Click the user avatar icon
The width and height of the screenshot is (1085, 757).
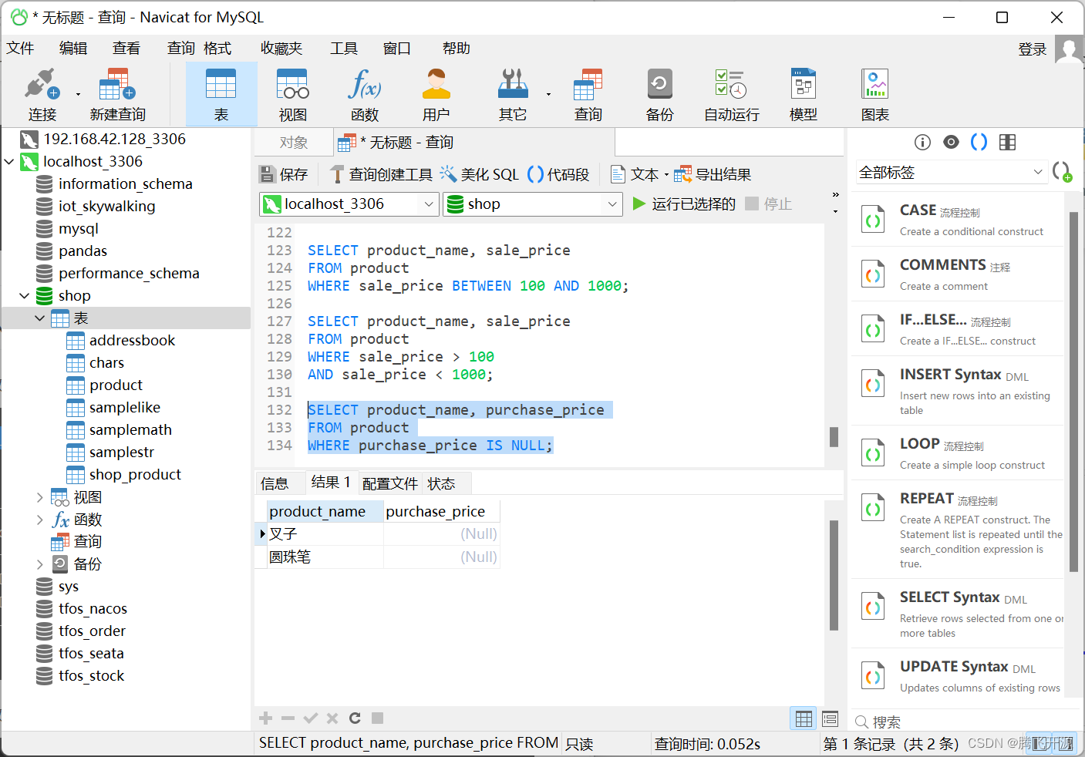click(1069, 49)
